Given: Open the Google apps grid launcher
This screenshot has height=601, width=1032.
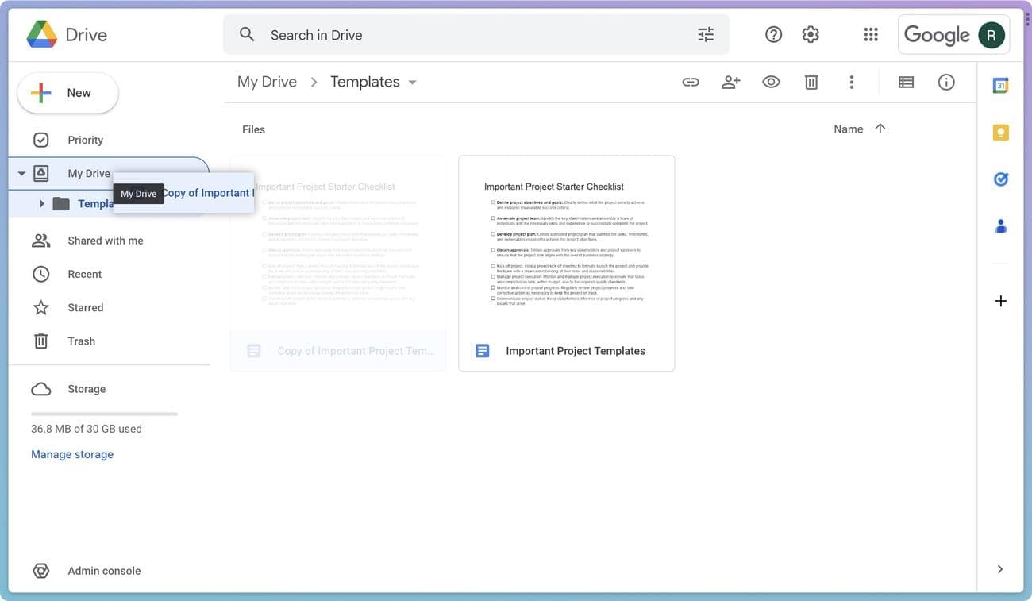Looking at the screenshot, I should click(x=870, y=34).
